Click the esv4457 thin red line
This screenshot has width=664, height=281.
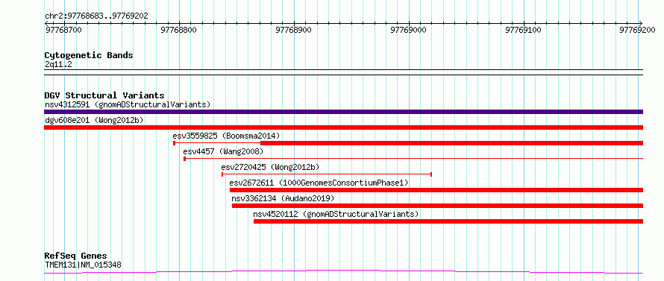click(414, 159)
